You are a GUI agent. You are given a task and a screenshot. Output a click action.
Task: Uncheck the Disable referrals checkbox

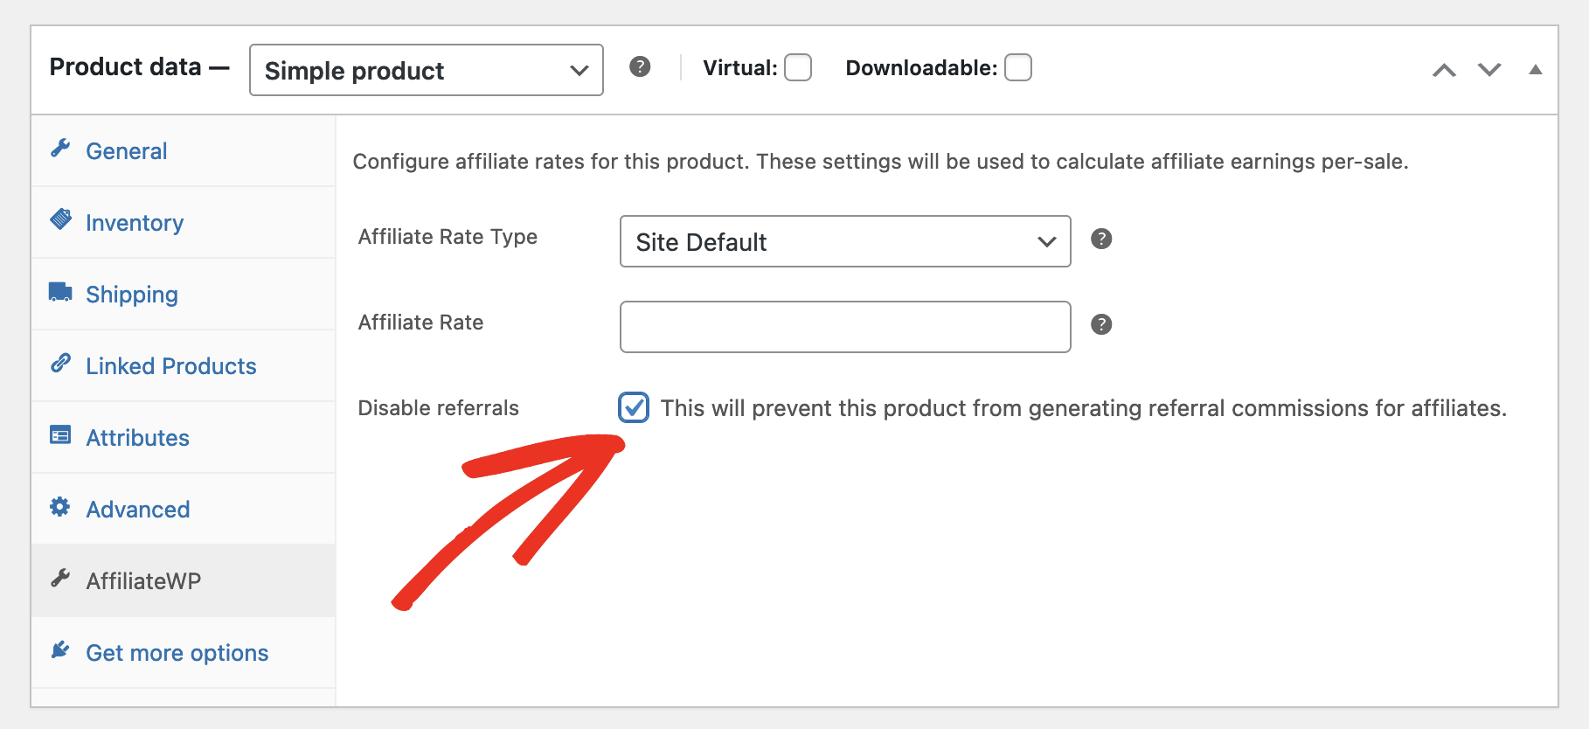point(634,407)
